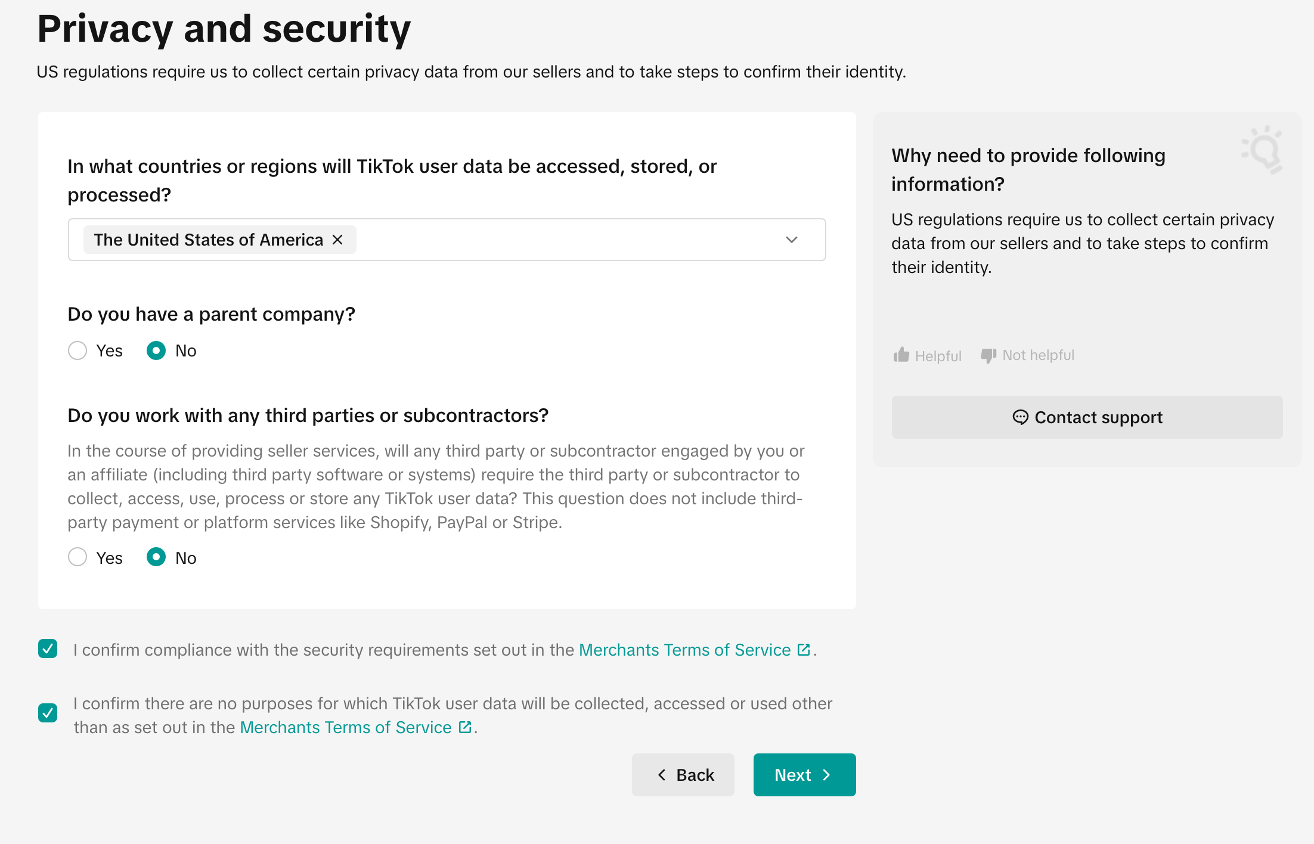Open second Merchants Terms of Service link
This screenshot has width=1314, height=844.
click(346, 727)
